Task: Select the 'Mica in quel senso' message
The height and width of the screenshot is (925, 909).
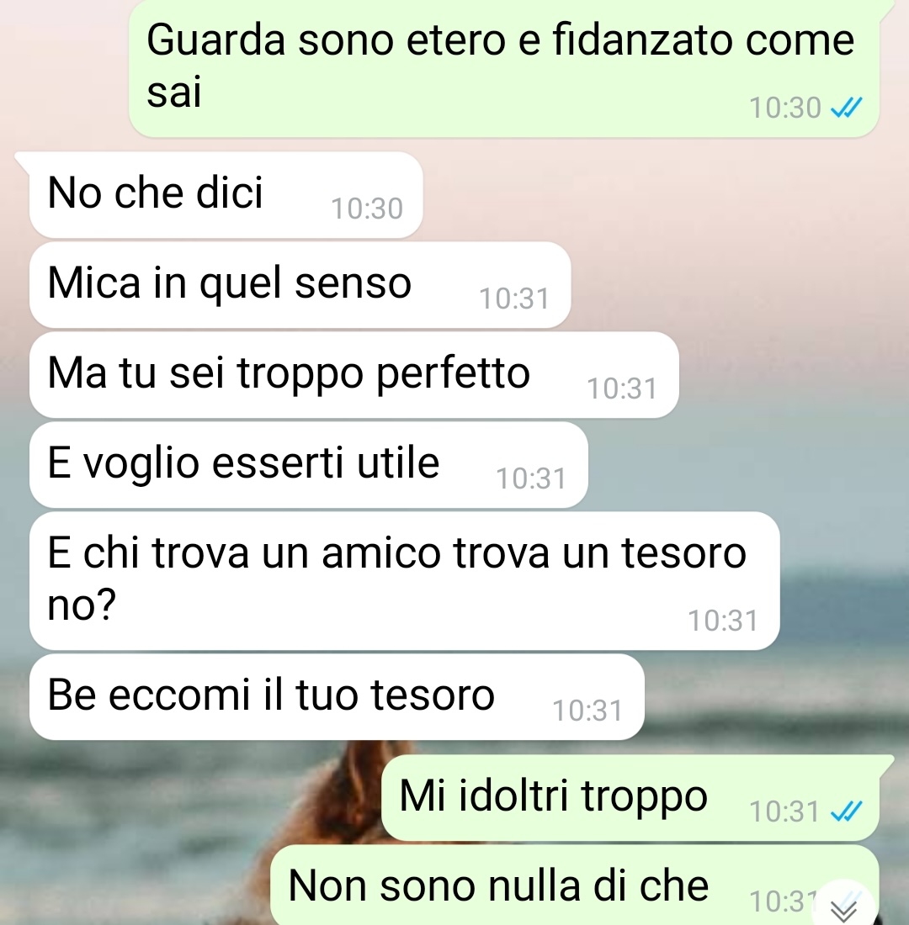Action: pos(300,284)
